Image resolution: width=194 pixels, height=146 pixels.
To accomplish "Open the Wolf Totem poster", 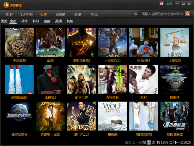I will click(113, 116).
